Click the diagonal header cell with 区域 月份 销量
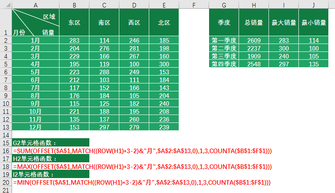This screenshot has height=193, width=335. click(35, 22)
